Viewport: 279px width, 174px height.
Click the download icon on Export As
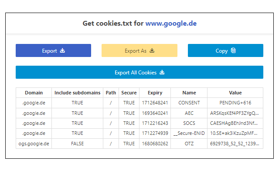(x=152, y=50)
